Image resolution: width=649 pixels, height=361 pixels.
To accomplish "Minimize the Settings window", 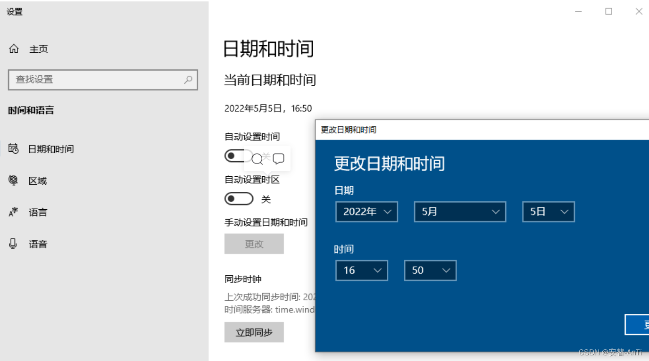I will pyautogui.click(x=578, y=12).
